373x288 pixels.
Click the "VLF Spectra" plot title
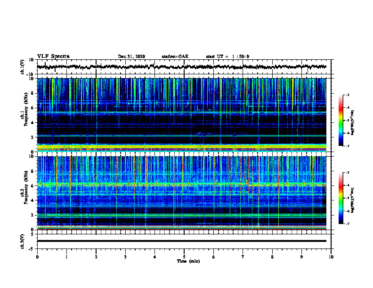pos(53,56)
